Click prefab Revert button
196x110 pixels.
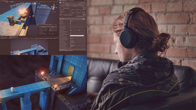click(75, 6)
